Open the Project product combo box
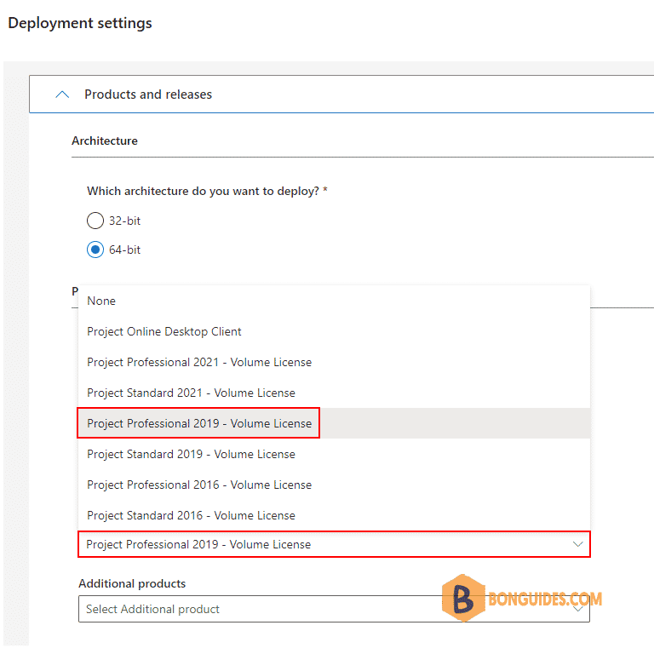The height and width of the screenshot is (654, 654). [334, 544]
